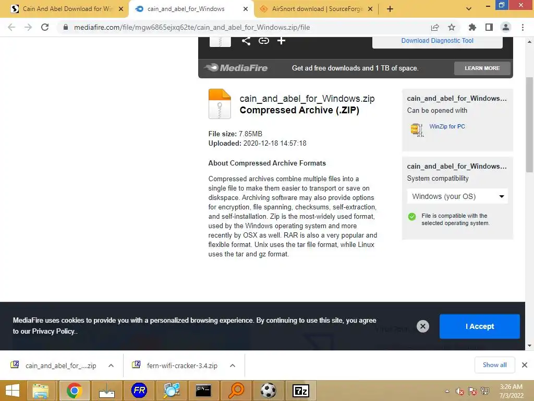Click the taskbar clock showing 3:26 AM
This screenshot has width=534, height=401.
[511, 391]
